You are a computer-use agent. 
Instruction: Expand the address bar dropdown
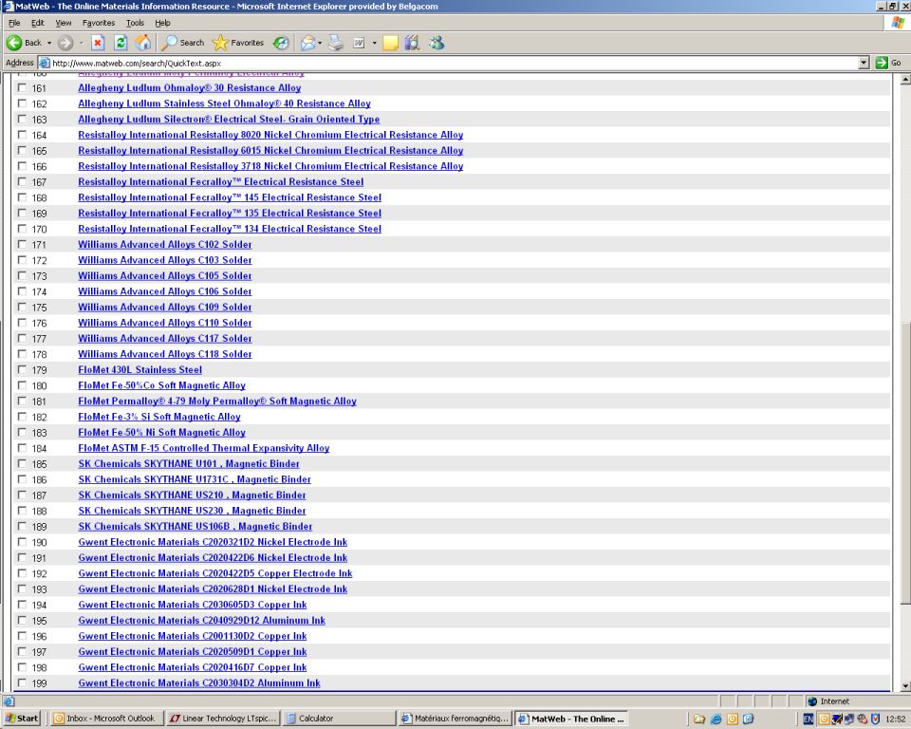click(864, 63)
